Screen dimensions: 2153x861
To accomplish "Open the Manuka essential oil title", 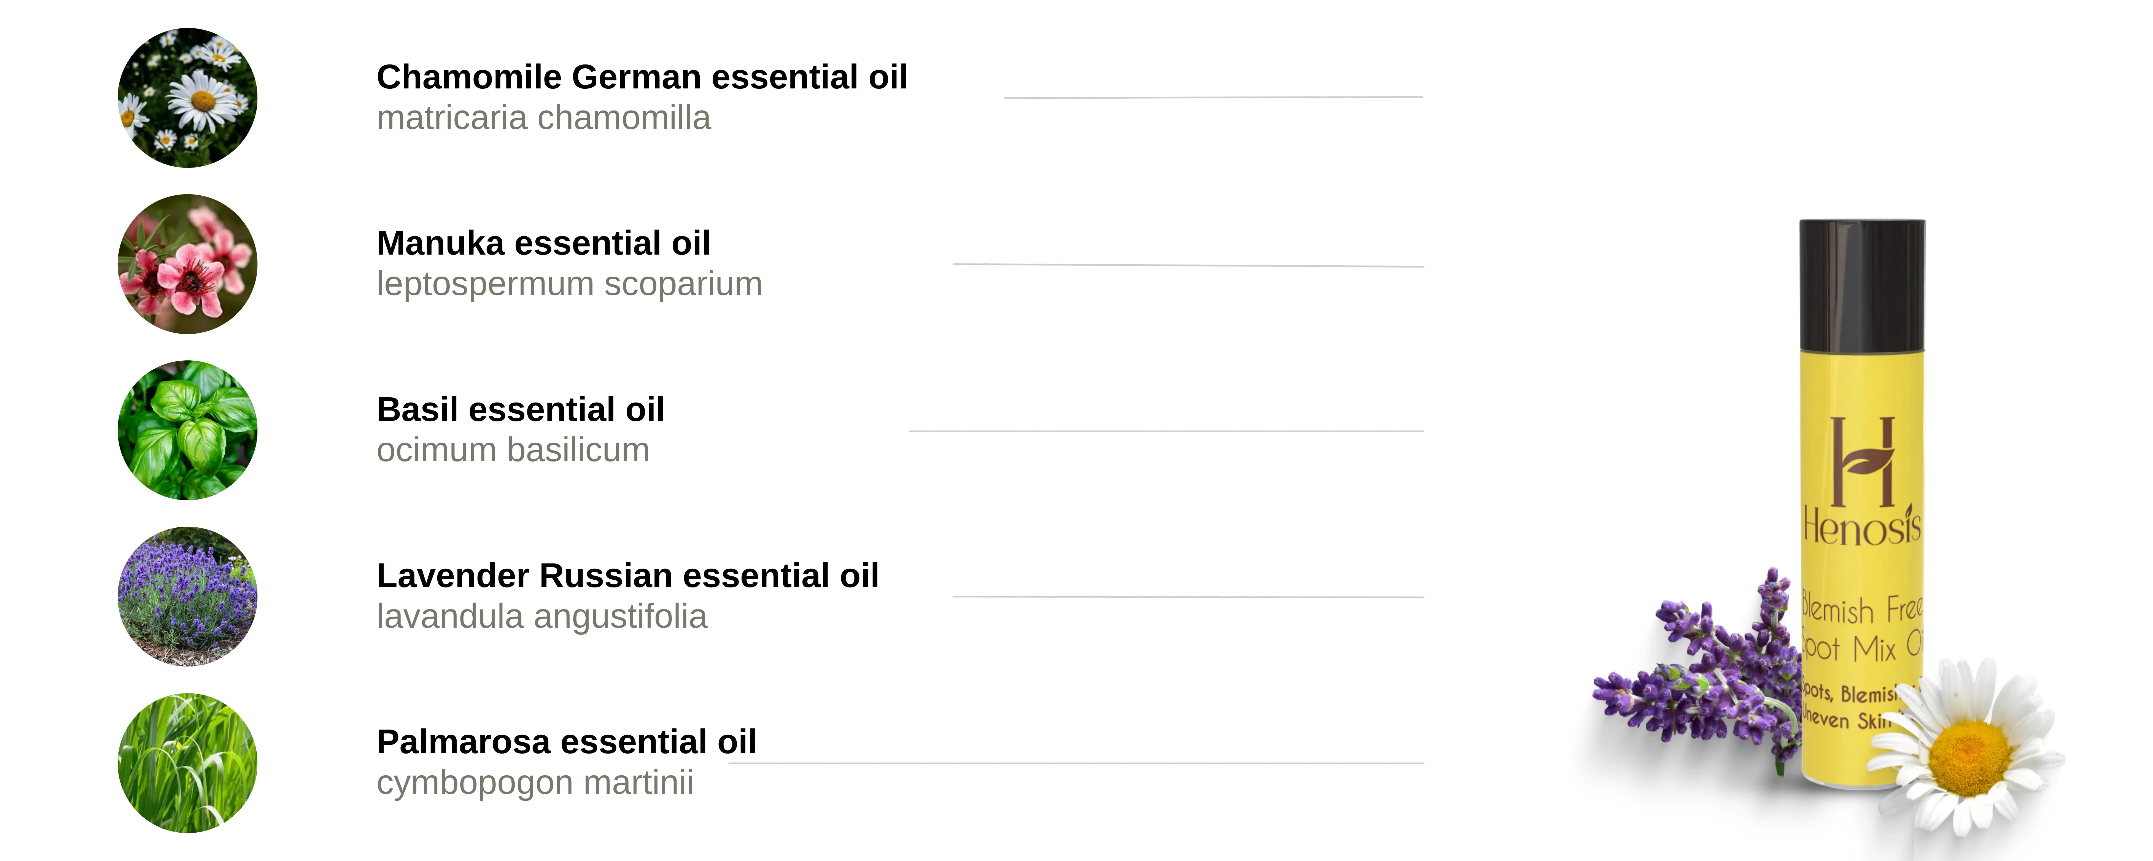I will click(x=543, y=243).
